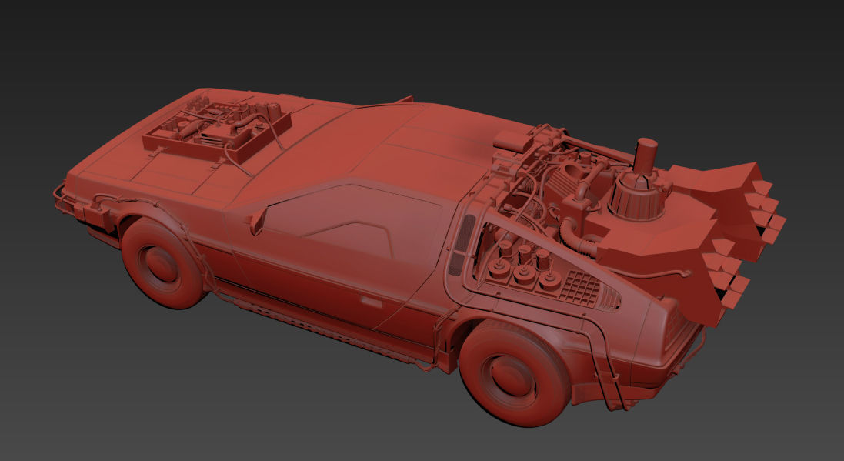Select the front wheel of the car model
This screenshot has width=844, height=461.
[162, 262]
